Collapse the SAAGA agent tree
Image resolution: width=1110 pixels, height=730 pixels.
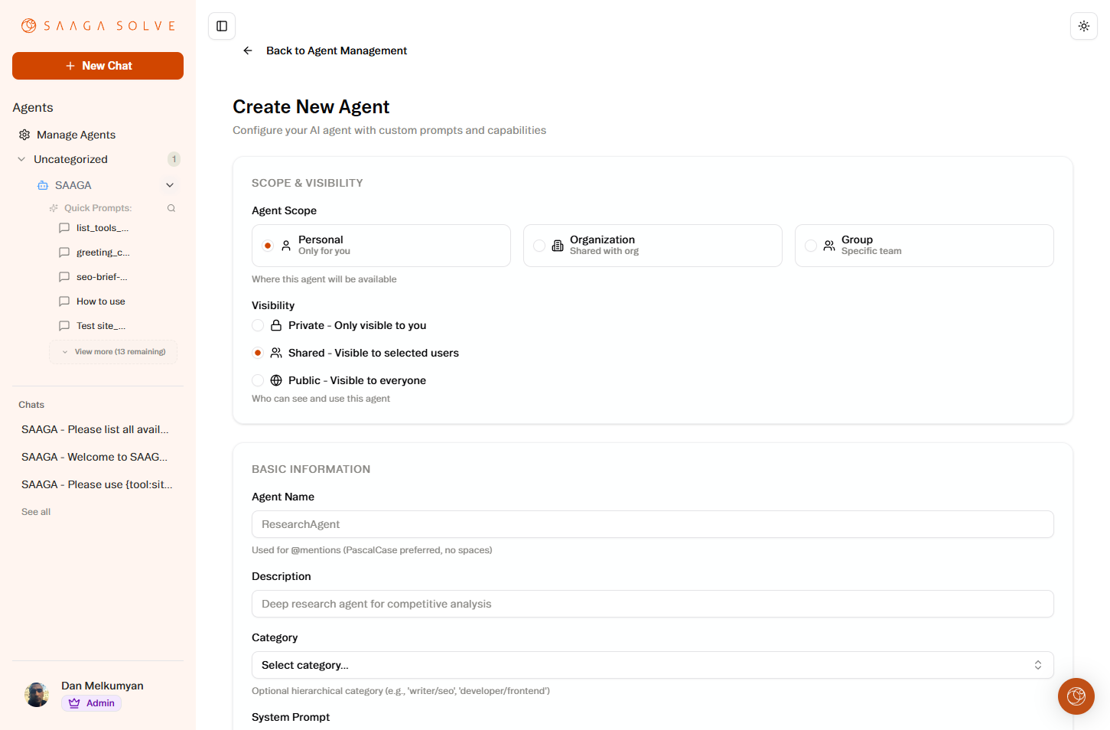point(169,184)
